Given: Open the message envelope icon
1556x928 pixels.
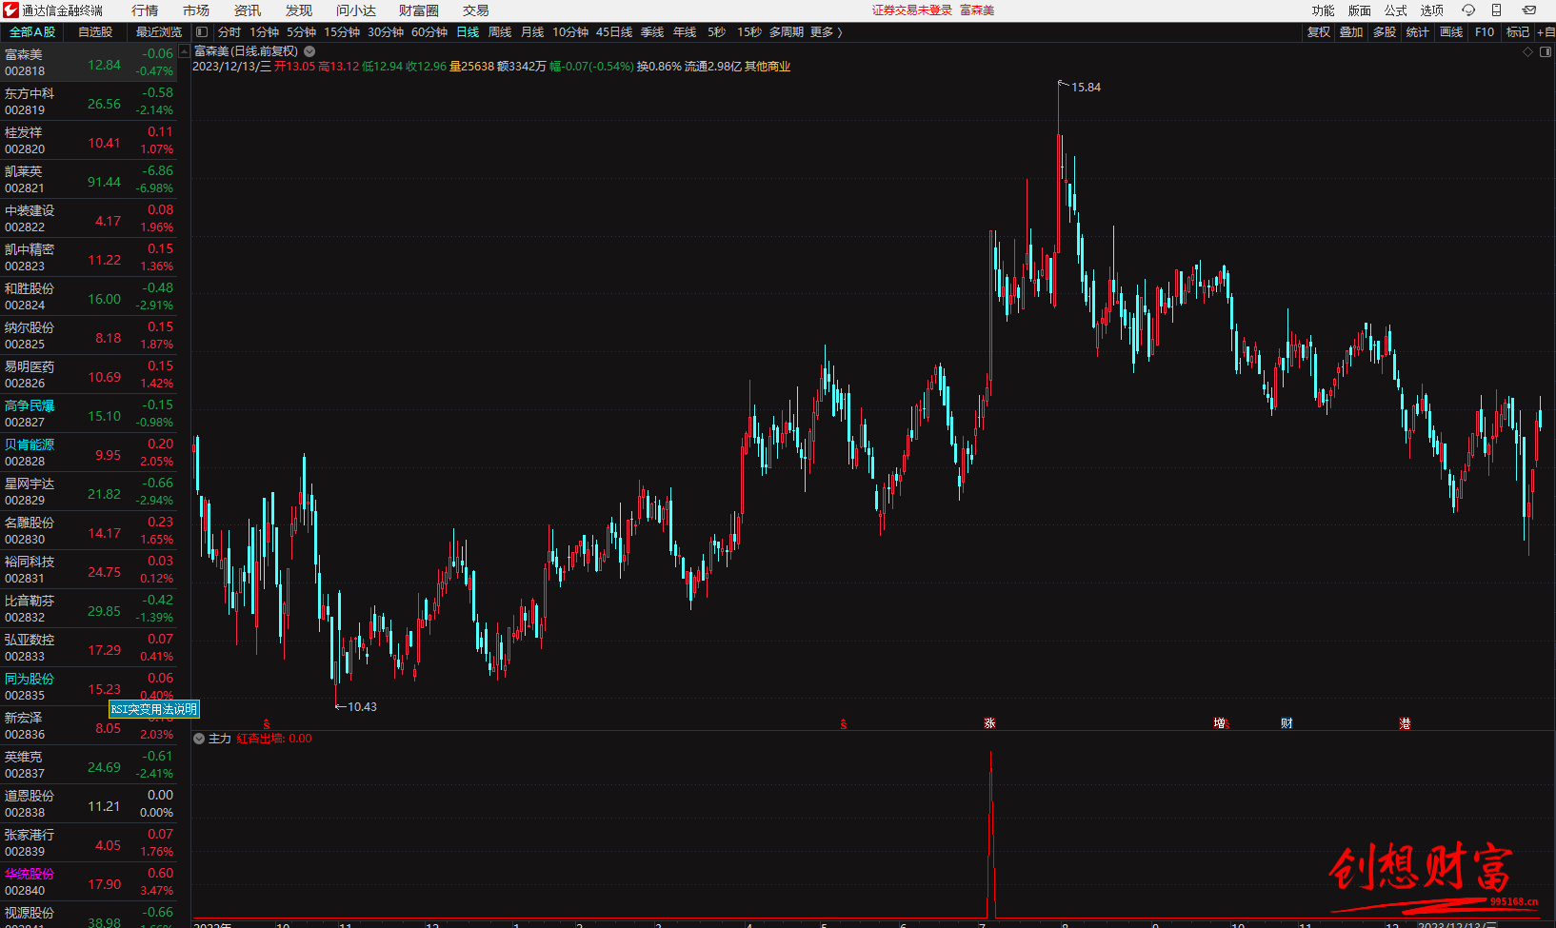Looking at the screenshot, I should [1528, 10].
